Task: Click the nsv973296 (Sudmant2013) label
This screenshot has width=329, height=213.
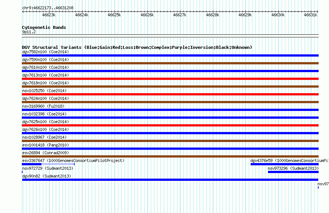Action: coord(293,168)
